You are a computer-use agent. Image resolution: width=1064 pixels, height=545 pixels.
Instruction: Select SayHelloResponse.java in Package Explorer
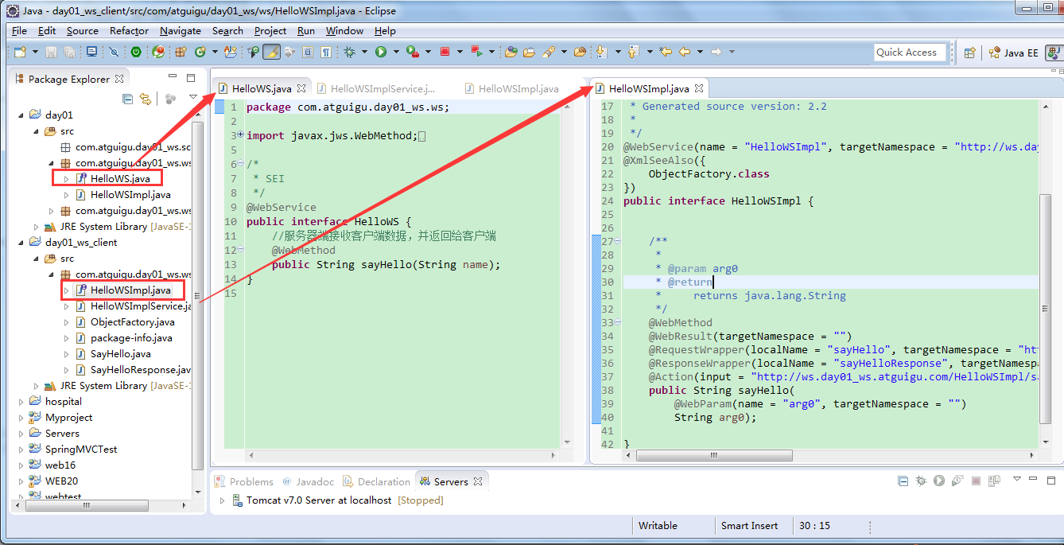tap(133, 370)
